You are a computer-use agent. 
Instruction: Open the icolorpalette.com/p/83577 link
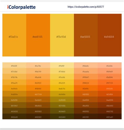tap(86, 7)
